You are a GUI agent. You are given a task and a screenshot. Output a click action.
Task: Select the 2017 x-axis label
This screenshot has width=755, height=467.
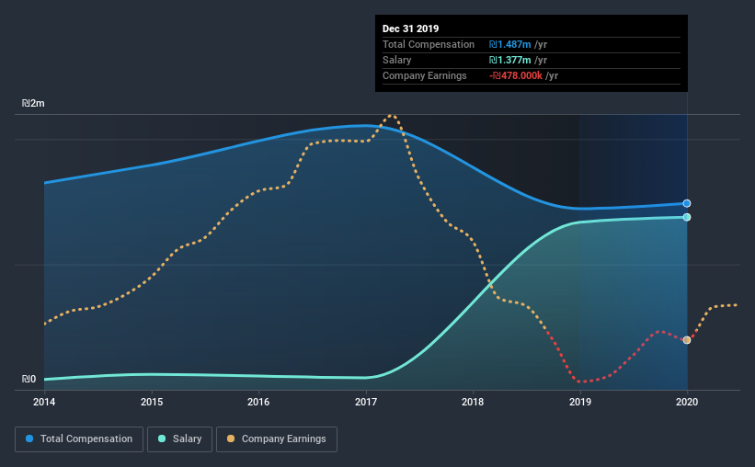click(x=366, y=402)
